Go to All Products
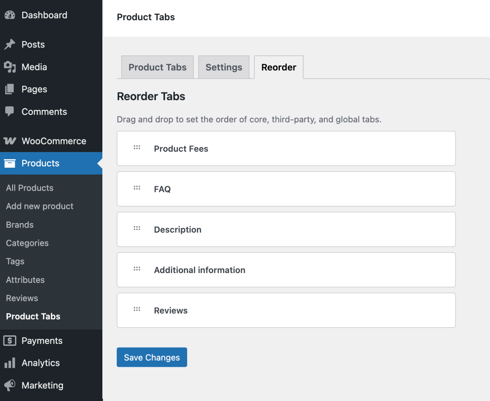The width and height of the screenshot is (490, 401). [30, 188]
